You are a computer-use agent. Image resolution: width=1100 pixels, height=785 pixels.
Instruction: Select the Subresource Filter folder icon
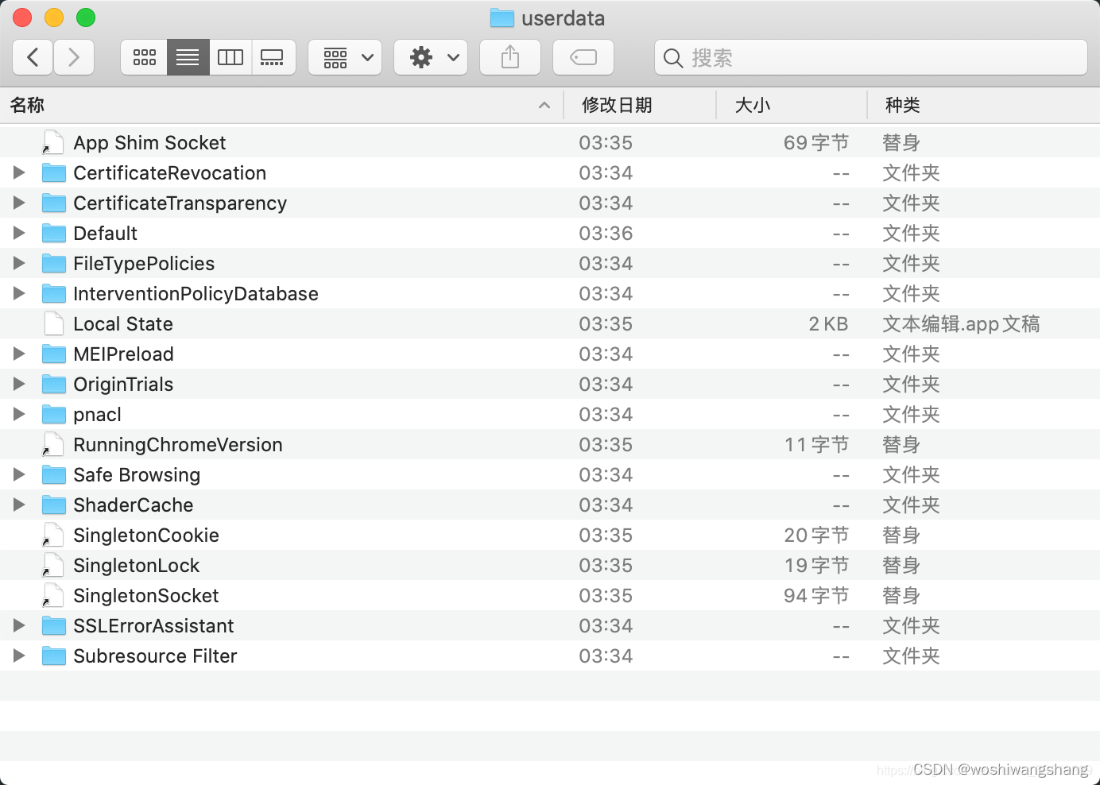point(54,655)
